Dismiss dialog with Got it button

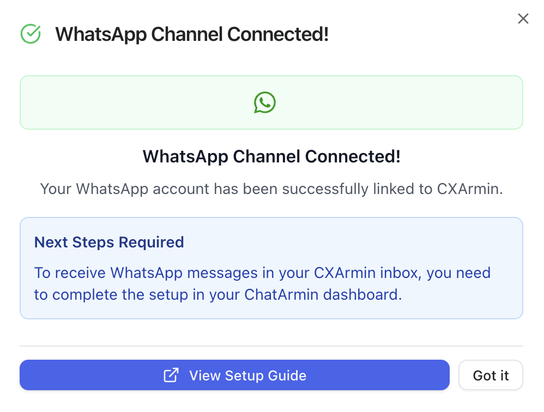point(491,375)
